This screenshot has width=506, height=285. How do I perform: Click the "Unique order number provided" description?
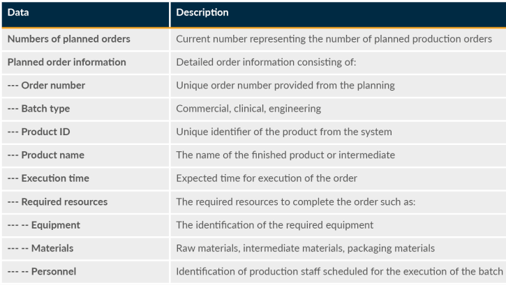pyautogui.click(x=285, y=86)
